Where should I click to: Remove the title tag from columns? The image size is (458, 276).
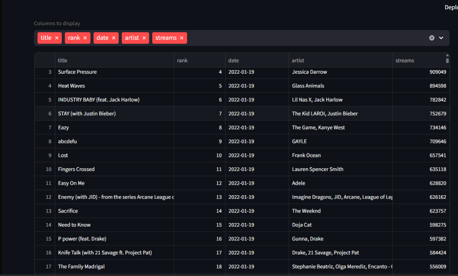coord(57,38)
